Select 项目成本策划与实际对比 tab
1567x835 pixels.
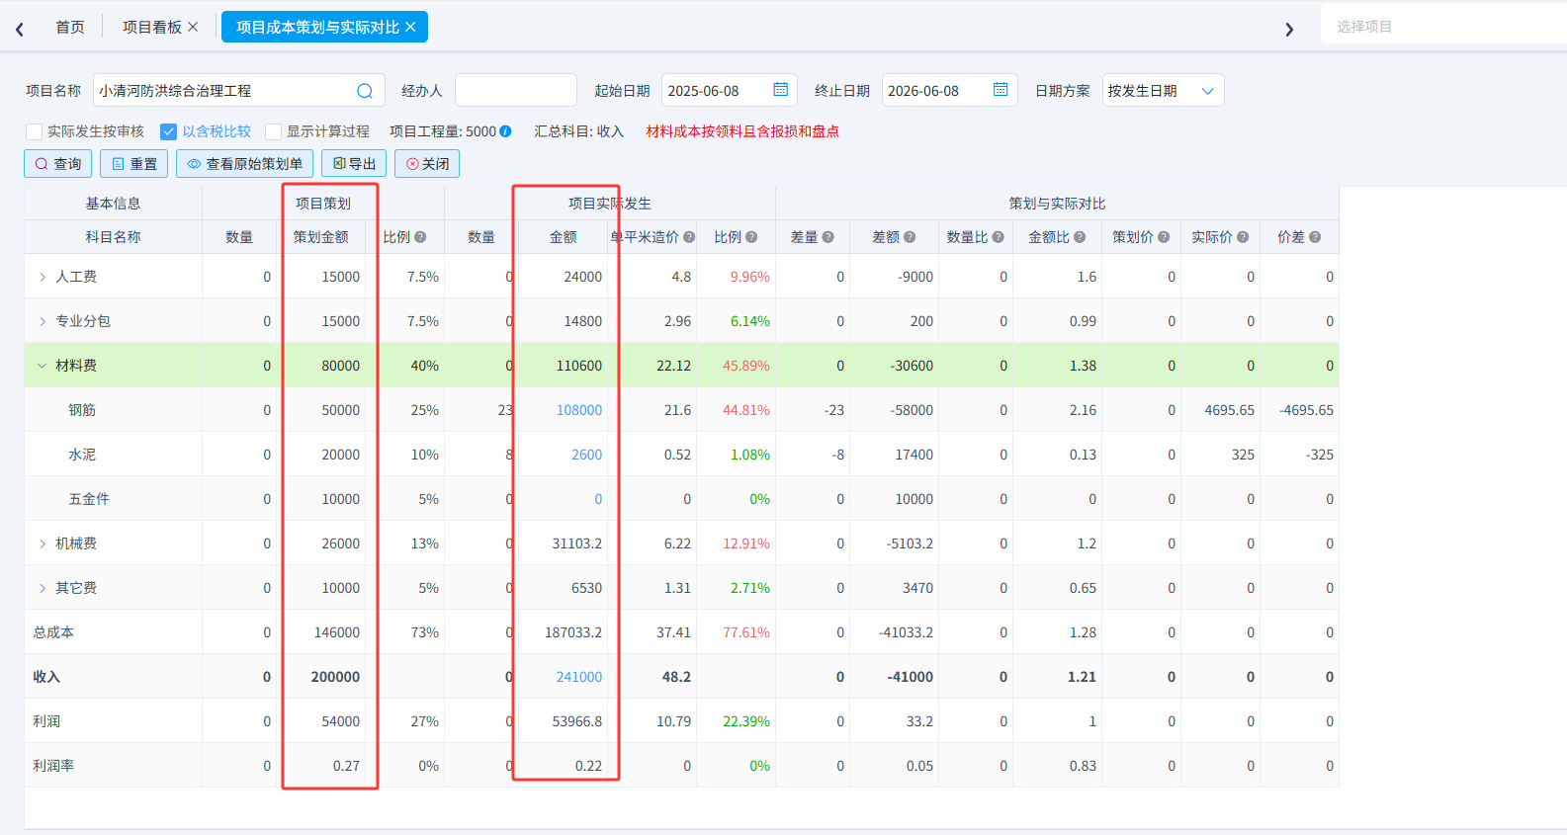coord(317,27)
